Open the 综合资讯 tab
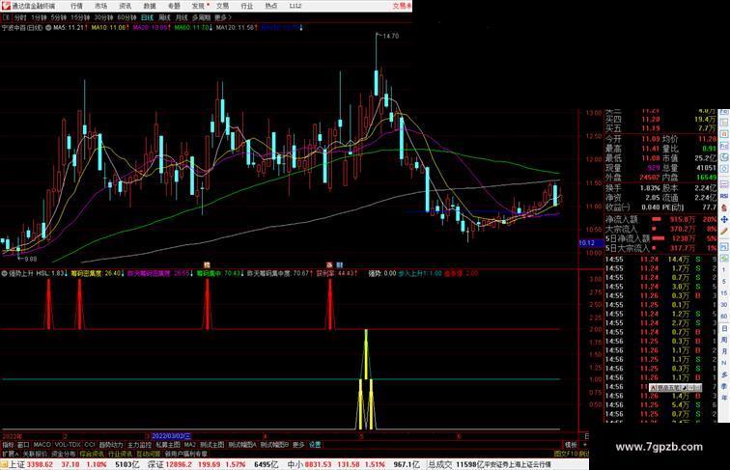Image resolution: width=730 pixels, height=470 pixels. 92,454
